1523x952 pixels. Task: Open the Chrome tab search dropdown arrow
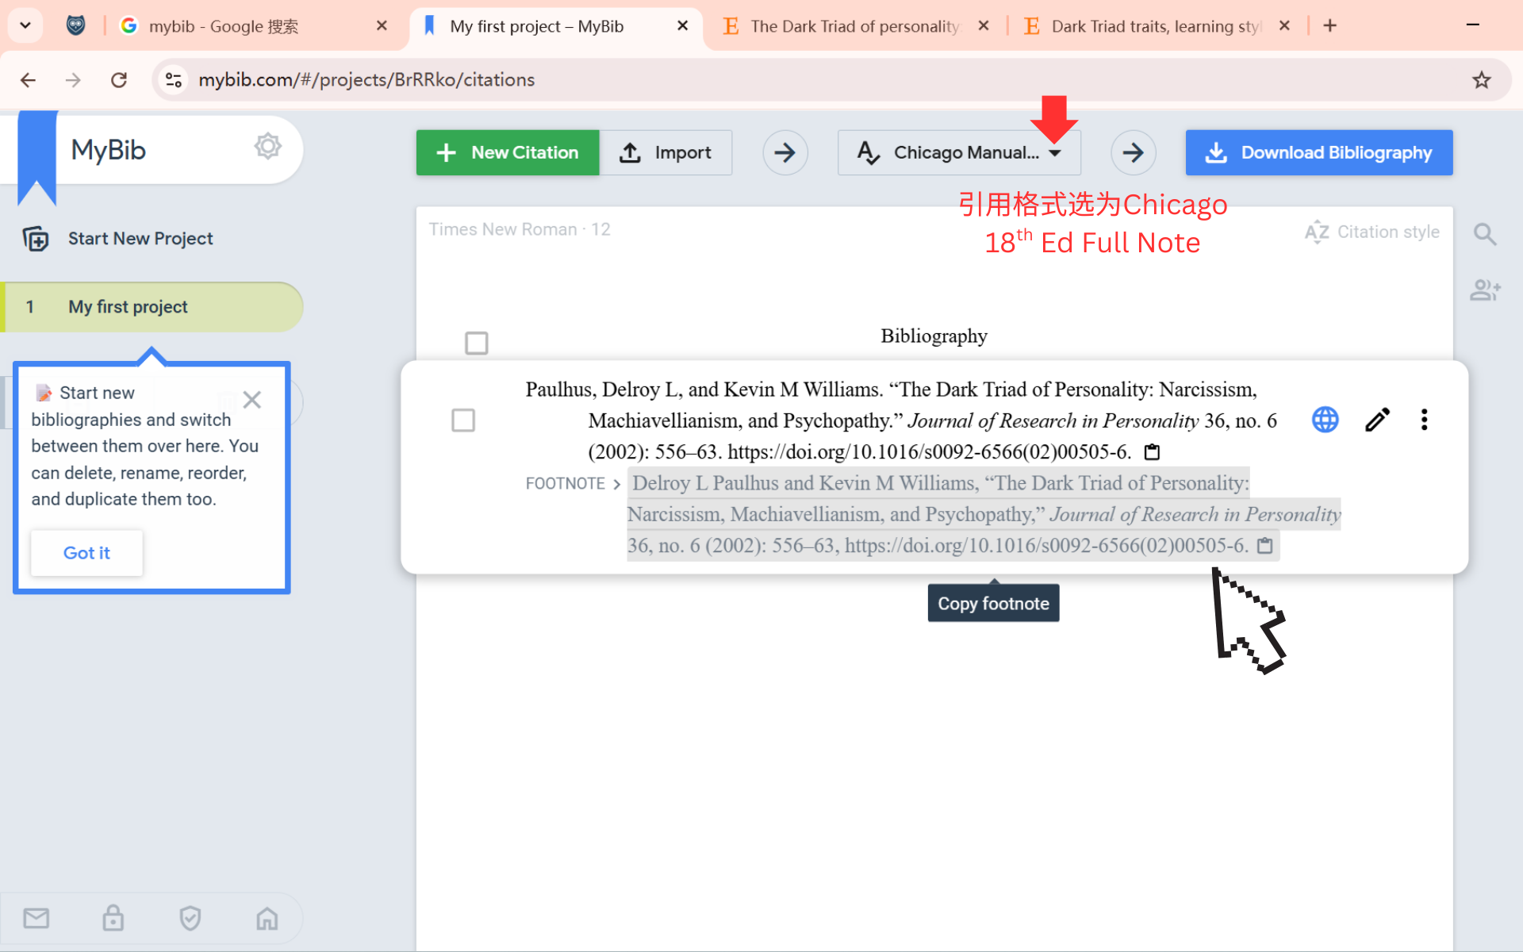(x=25, y=25)
